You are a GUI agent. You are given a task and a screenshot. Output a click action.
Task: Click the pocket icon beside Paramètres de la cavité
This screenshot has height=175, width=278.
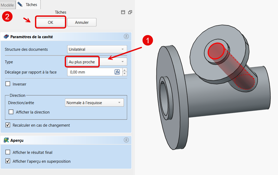click(x=6, y=37)
